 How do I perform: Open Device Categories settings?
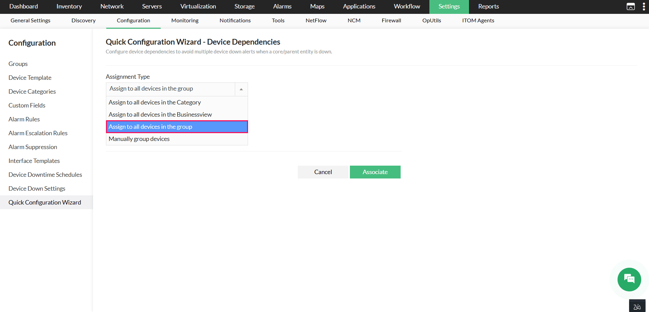[32, 91]
